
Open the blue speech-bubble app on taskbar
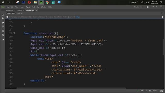[59, 2]
